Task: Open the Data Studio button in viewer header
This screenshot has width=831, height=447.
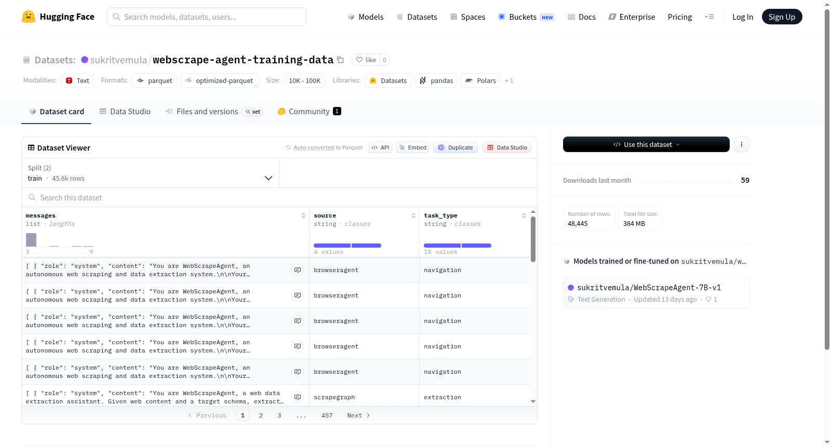Action: [x=506, y=147]
